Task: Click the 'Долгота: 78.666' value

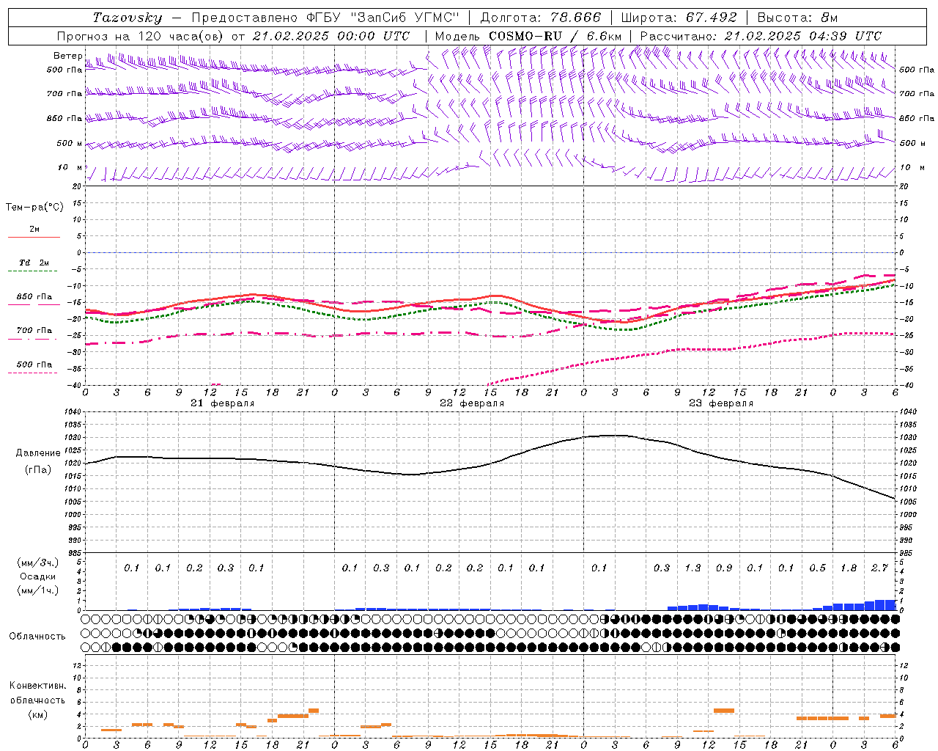Action: [x=540, y=18]
